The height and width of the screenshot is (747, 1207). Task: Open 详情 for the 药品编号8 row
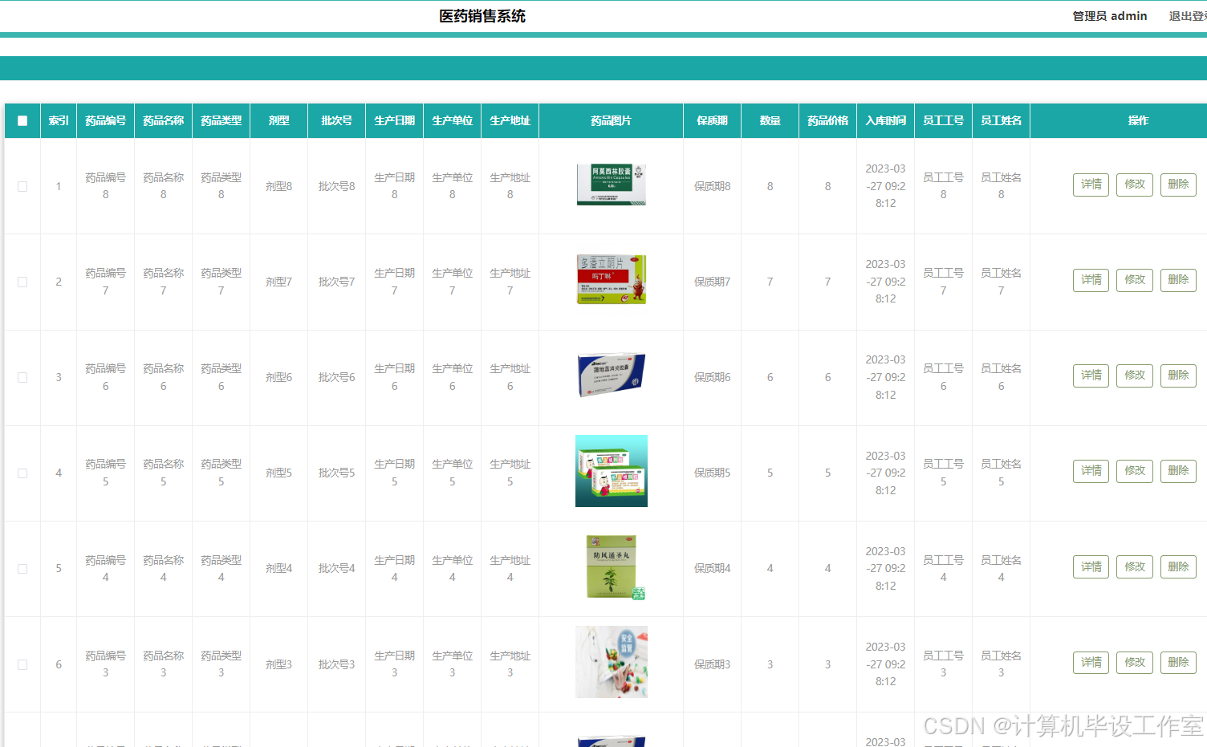pyautogui.click(x=1091, y=185)
